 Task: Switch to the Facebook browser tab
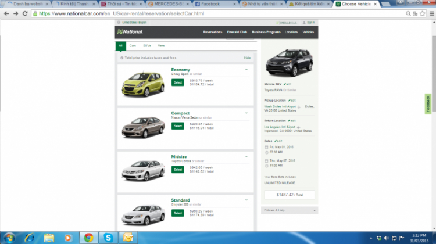coord(216,4)
